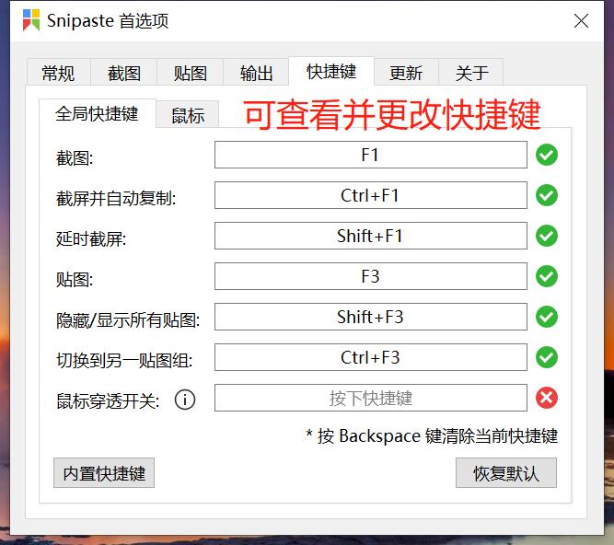Select the 快捷键 tab
The image size is (614, 545).
pos(331,71)
